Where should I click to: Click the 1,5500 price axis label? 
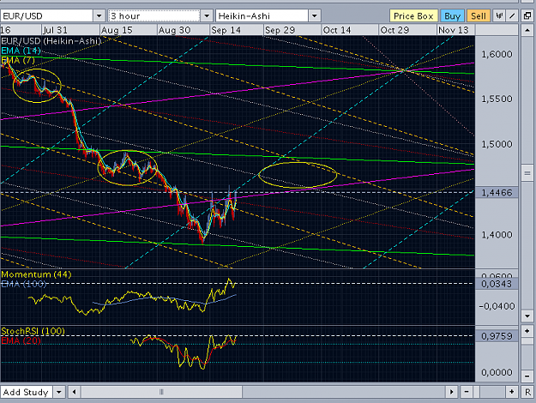pyautogui.click(x=497, y=99)
